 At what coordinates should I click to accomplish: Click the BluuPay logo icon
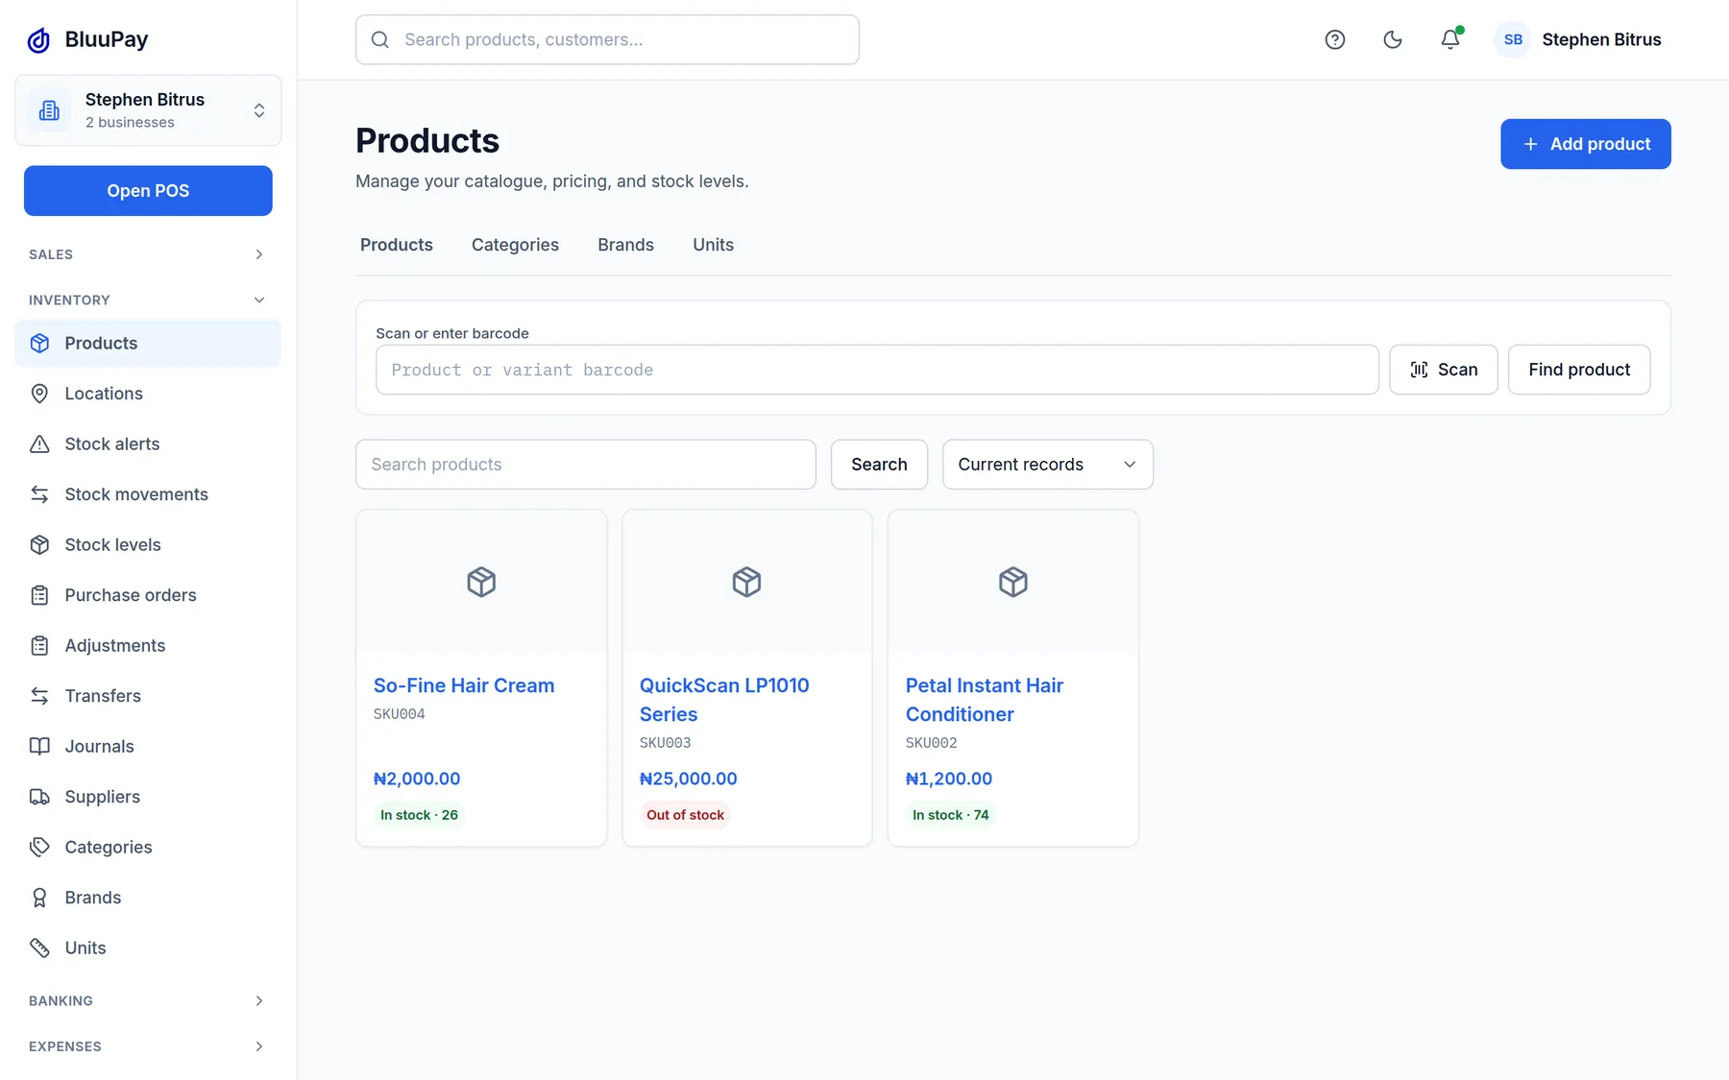[38, 39]
